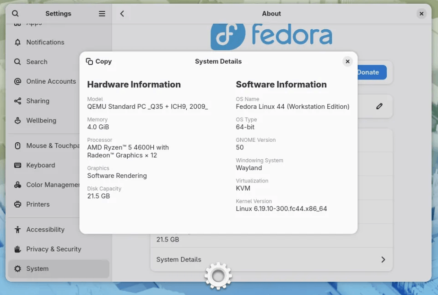This screenshot has width=438, height=295.
Task: Click the blue Donate button
Action: coord(369,72)
